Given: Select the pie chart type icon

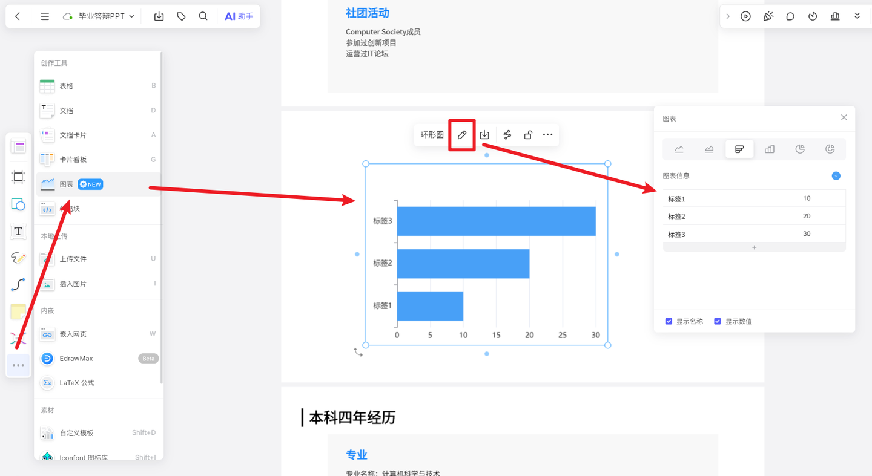Looking at the screenshot, I should coord(800,149).
